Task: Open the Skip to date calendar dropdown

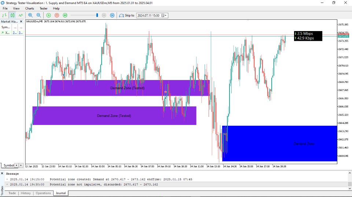Action: click(164, 15)
